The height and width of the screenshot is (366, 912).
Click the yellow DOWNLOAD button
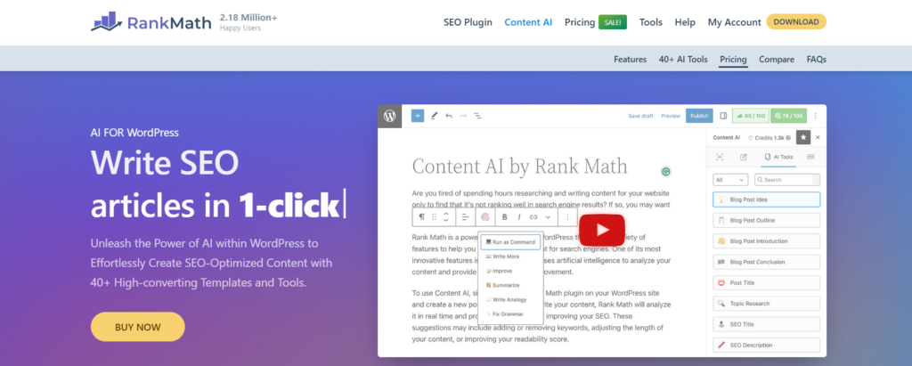click(796, 22)
